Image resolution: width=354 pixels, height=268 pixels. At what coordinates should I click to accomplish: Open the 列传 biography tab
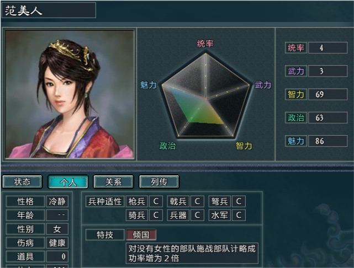point(159,181)
